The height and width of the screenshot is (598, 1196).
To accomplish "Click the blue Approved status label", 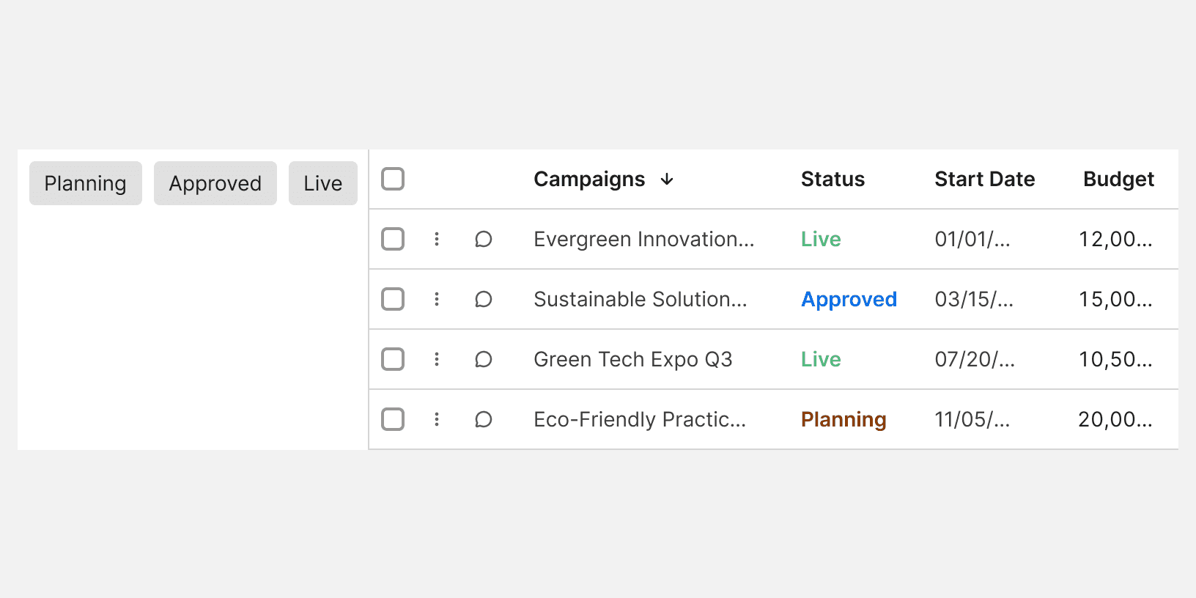I will pyautogui.click(x=849, y=299).
